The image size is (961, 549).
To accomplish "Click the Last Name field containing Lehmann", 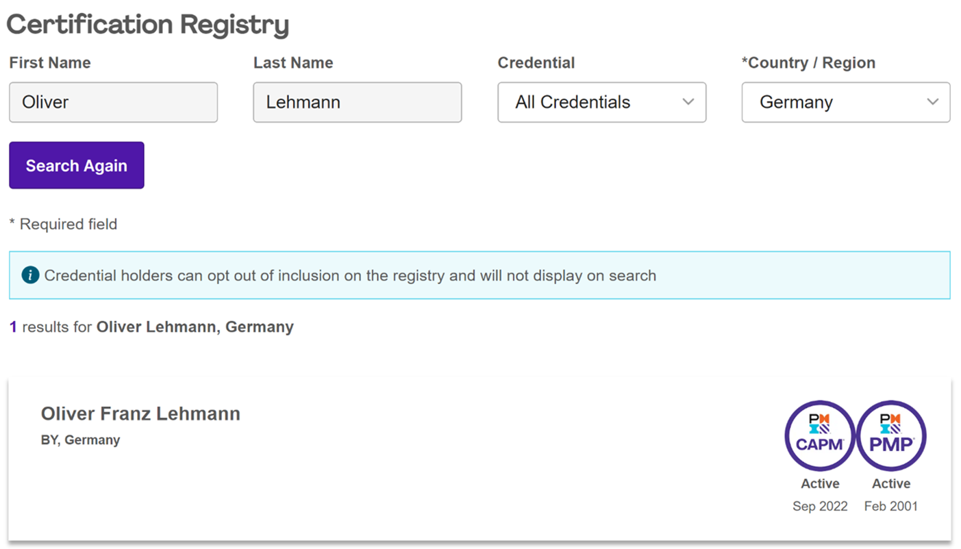I will click(357, 103).
